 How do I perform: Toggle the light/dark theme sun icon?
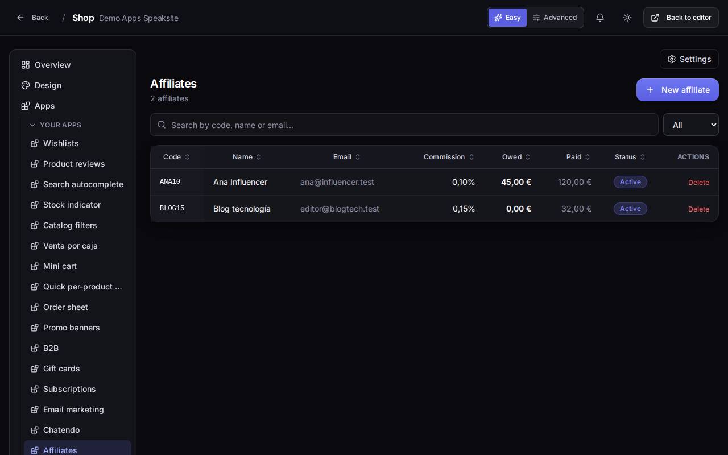pyautogui.click(x=627, y=18)
